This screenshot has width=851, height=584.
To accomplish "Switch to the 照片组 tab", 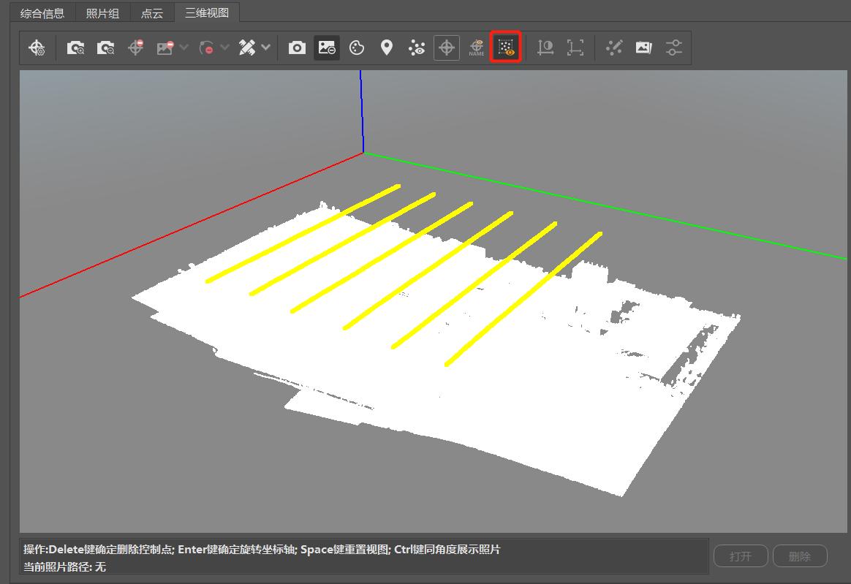I will point(102,13).
